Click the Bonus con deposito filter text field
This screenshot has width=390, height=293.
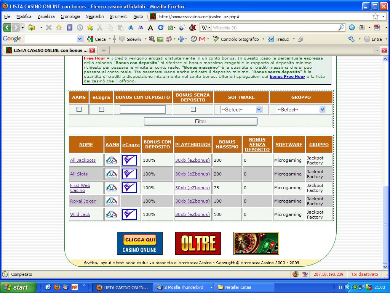[143, 109]
